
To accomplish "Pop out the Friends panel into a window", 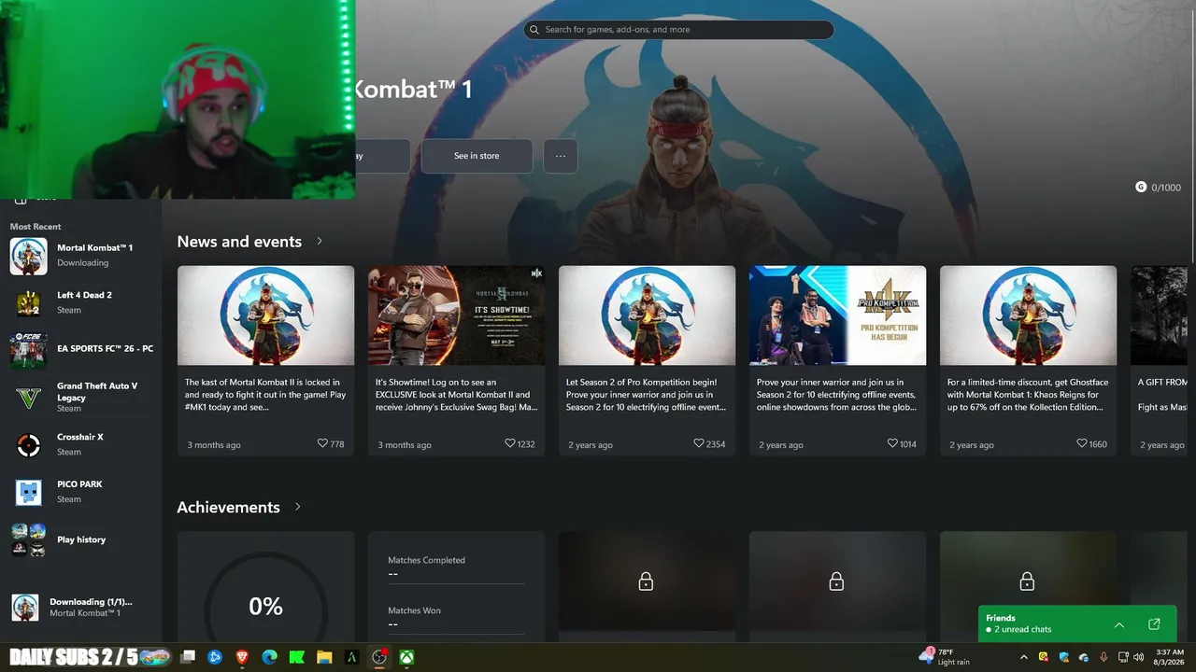I will 1154,624.
